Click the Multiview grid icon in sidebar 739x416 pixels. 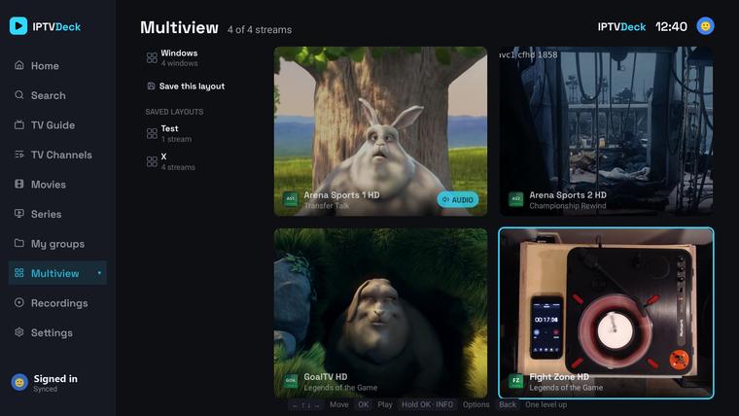coord(19,273)
